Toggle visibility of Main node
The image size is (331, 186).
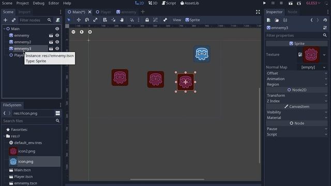click(x=57, y=29)
